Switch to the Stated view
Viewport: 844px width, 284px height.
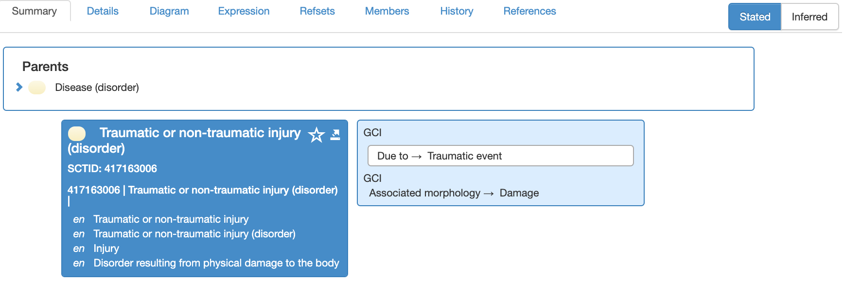(755, 17)
